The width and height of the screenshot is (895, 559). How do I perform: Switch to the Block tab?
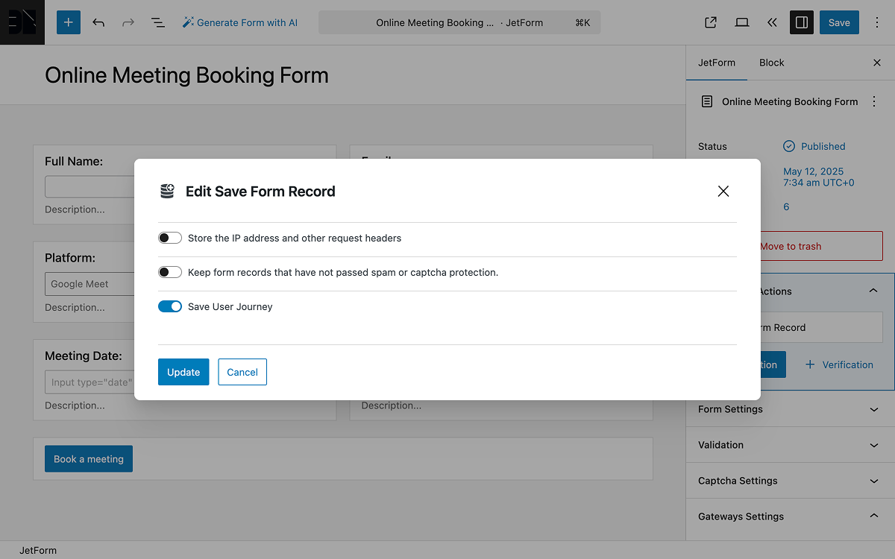[771, 63]
